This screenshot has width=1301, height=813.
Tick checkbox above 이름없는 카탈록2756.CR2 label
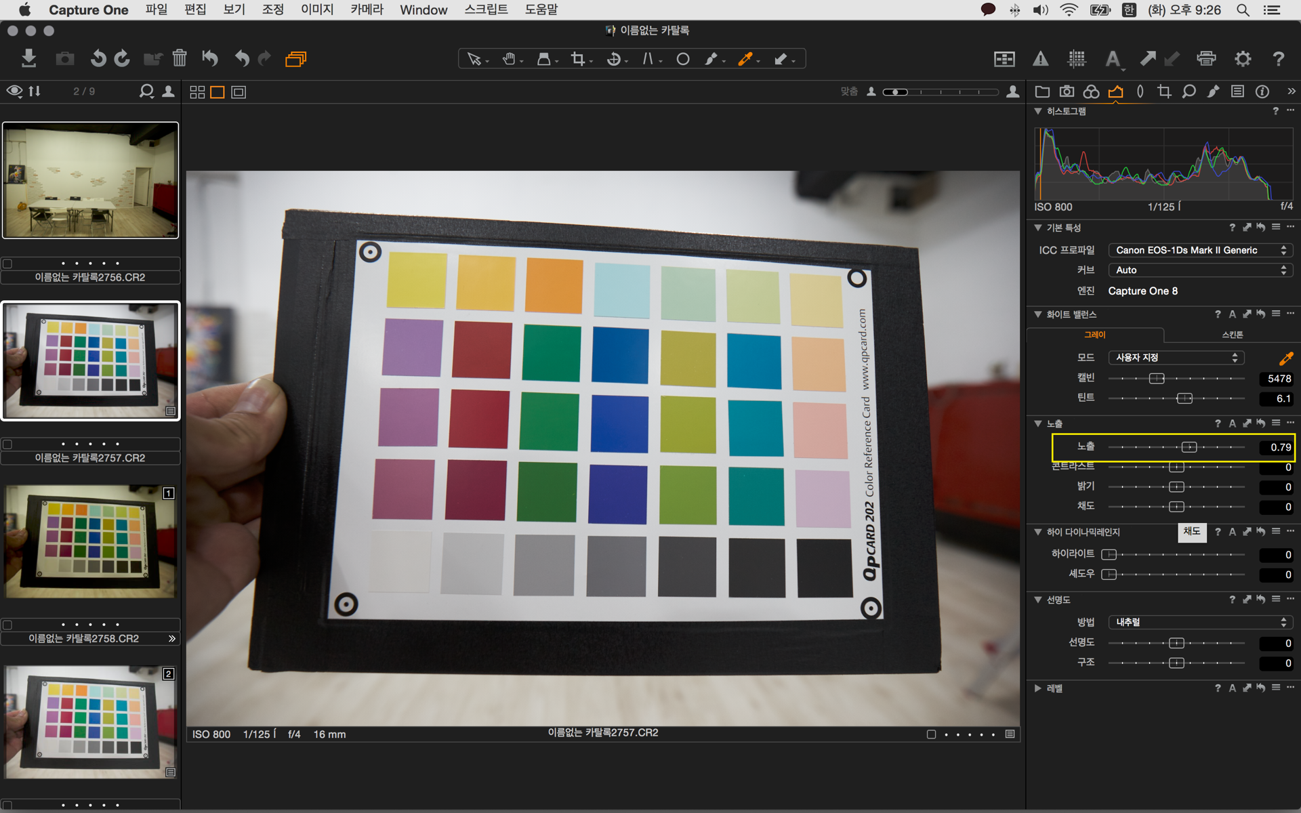coord(7,264)
